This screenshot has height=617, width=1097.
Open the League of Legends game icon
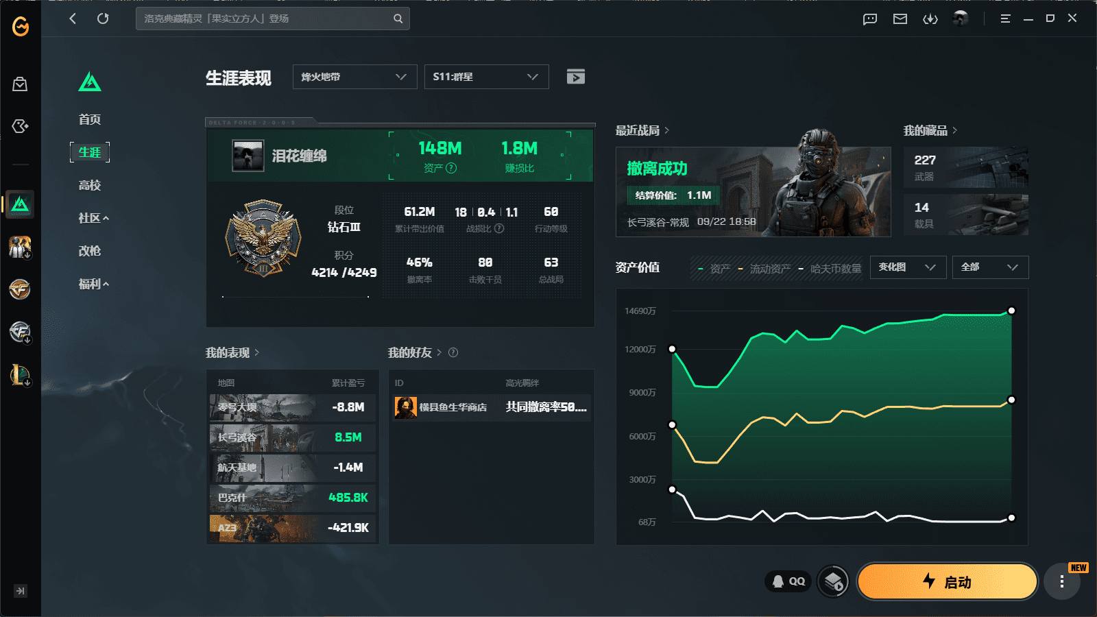click(x=20, y=374)
